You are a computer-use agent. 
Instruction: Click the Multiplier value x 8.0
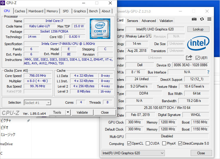coord(38,81)
